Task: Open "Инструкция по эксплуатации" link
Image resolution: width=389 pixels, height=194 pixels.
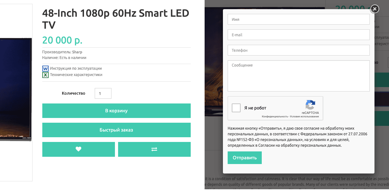Action: (76, 68)
